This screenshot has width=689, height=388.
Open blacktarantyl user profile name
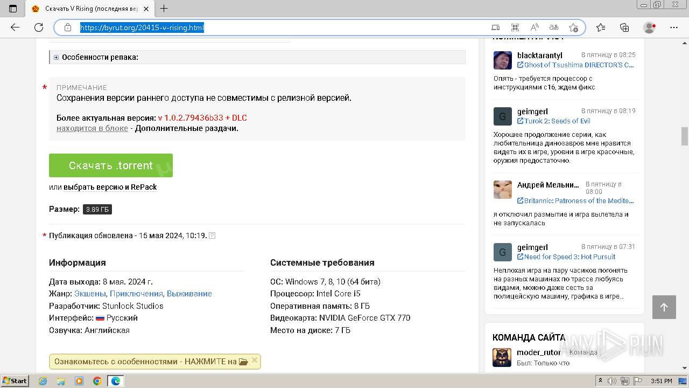pos(540,56)
